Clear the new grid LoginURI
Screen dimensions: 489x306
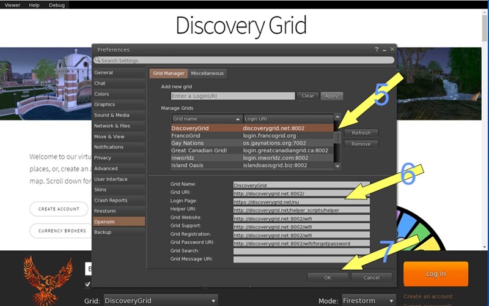(308, 96)
